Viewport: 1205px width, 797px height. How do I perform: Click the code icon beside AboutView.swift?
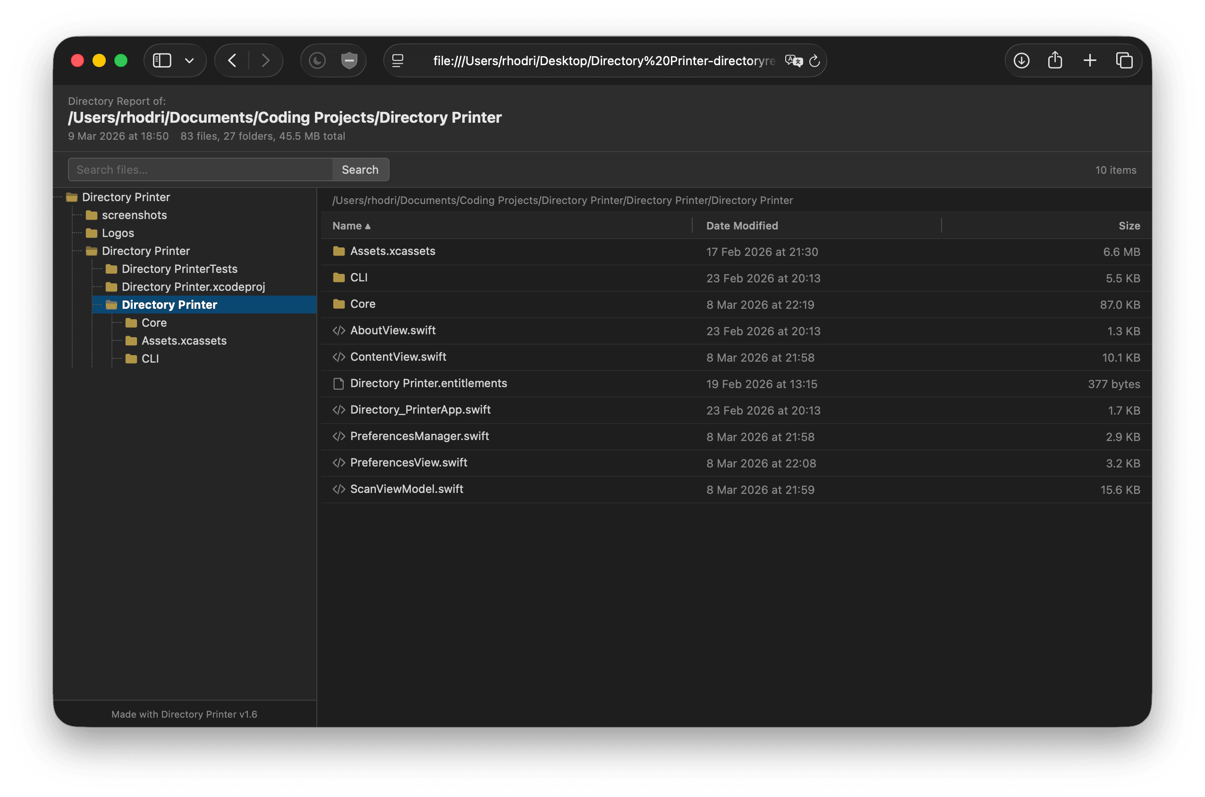click(x=339, y=331)
